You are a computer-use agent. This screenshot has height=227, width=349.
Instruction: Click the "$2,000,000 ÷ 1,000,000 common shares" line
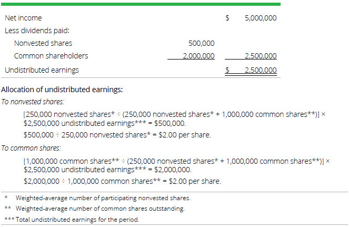[x=122, y=181]
